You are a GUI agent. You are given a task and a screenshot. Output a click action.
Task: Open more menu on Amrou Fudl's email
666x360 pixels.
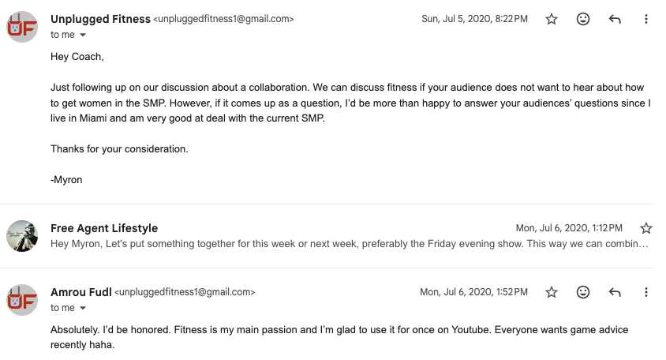(x=646, y=292)
